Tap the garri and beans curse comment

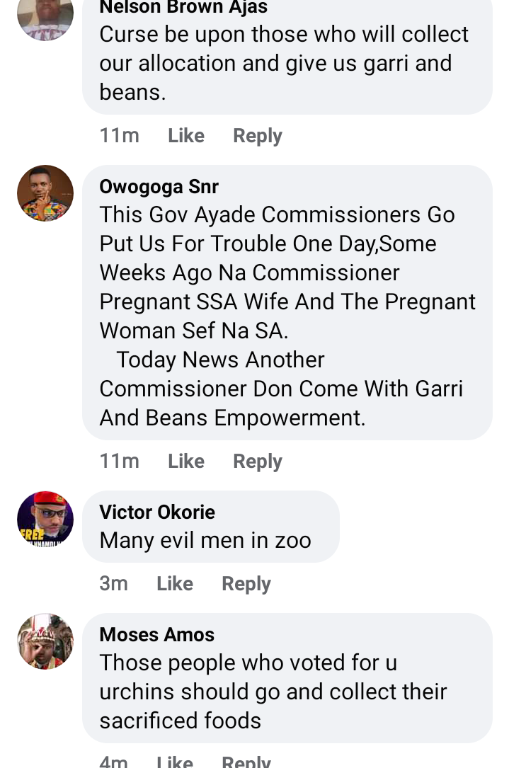point(283,64)
